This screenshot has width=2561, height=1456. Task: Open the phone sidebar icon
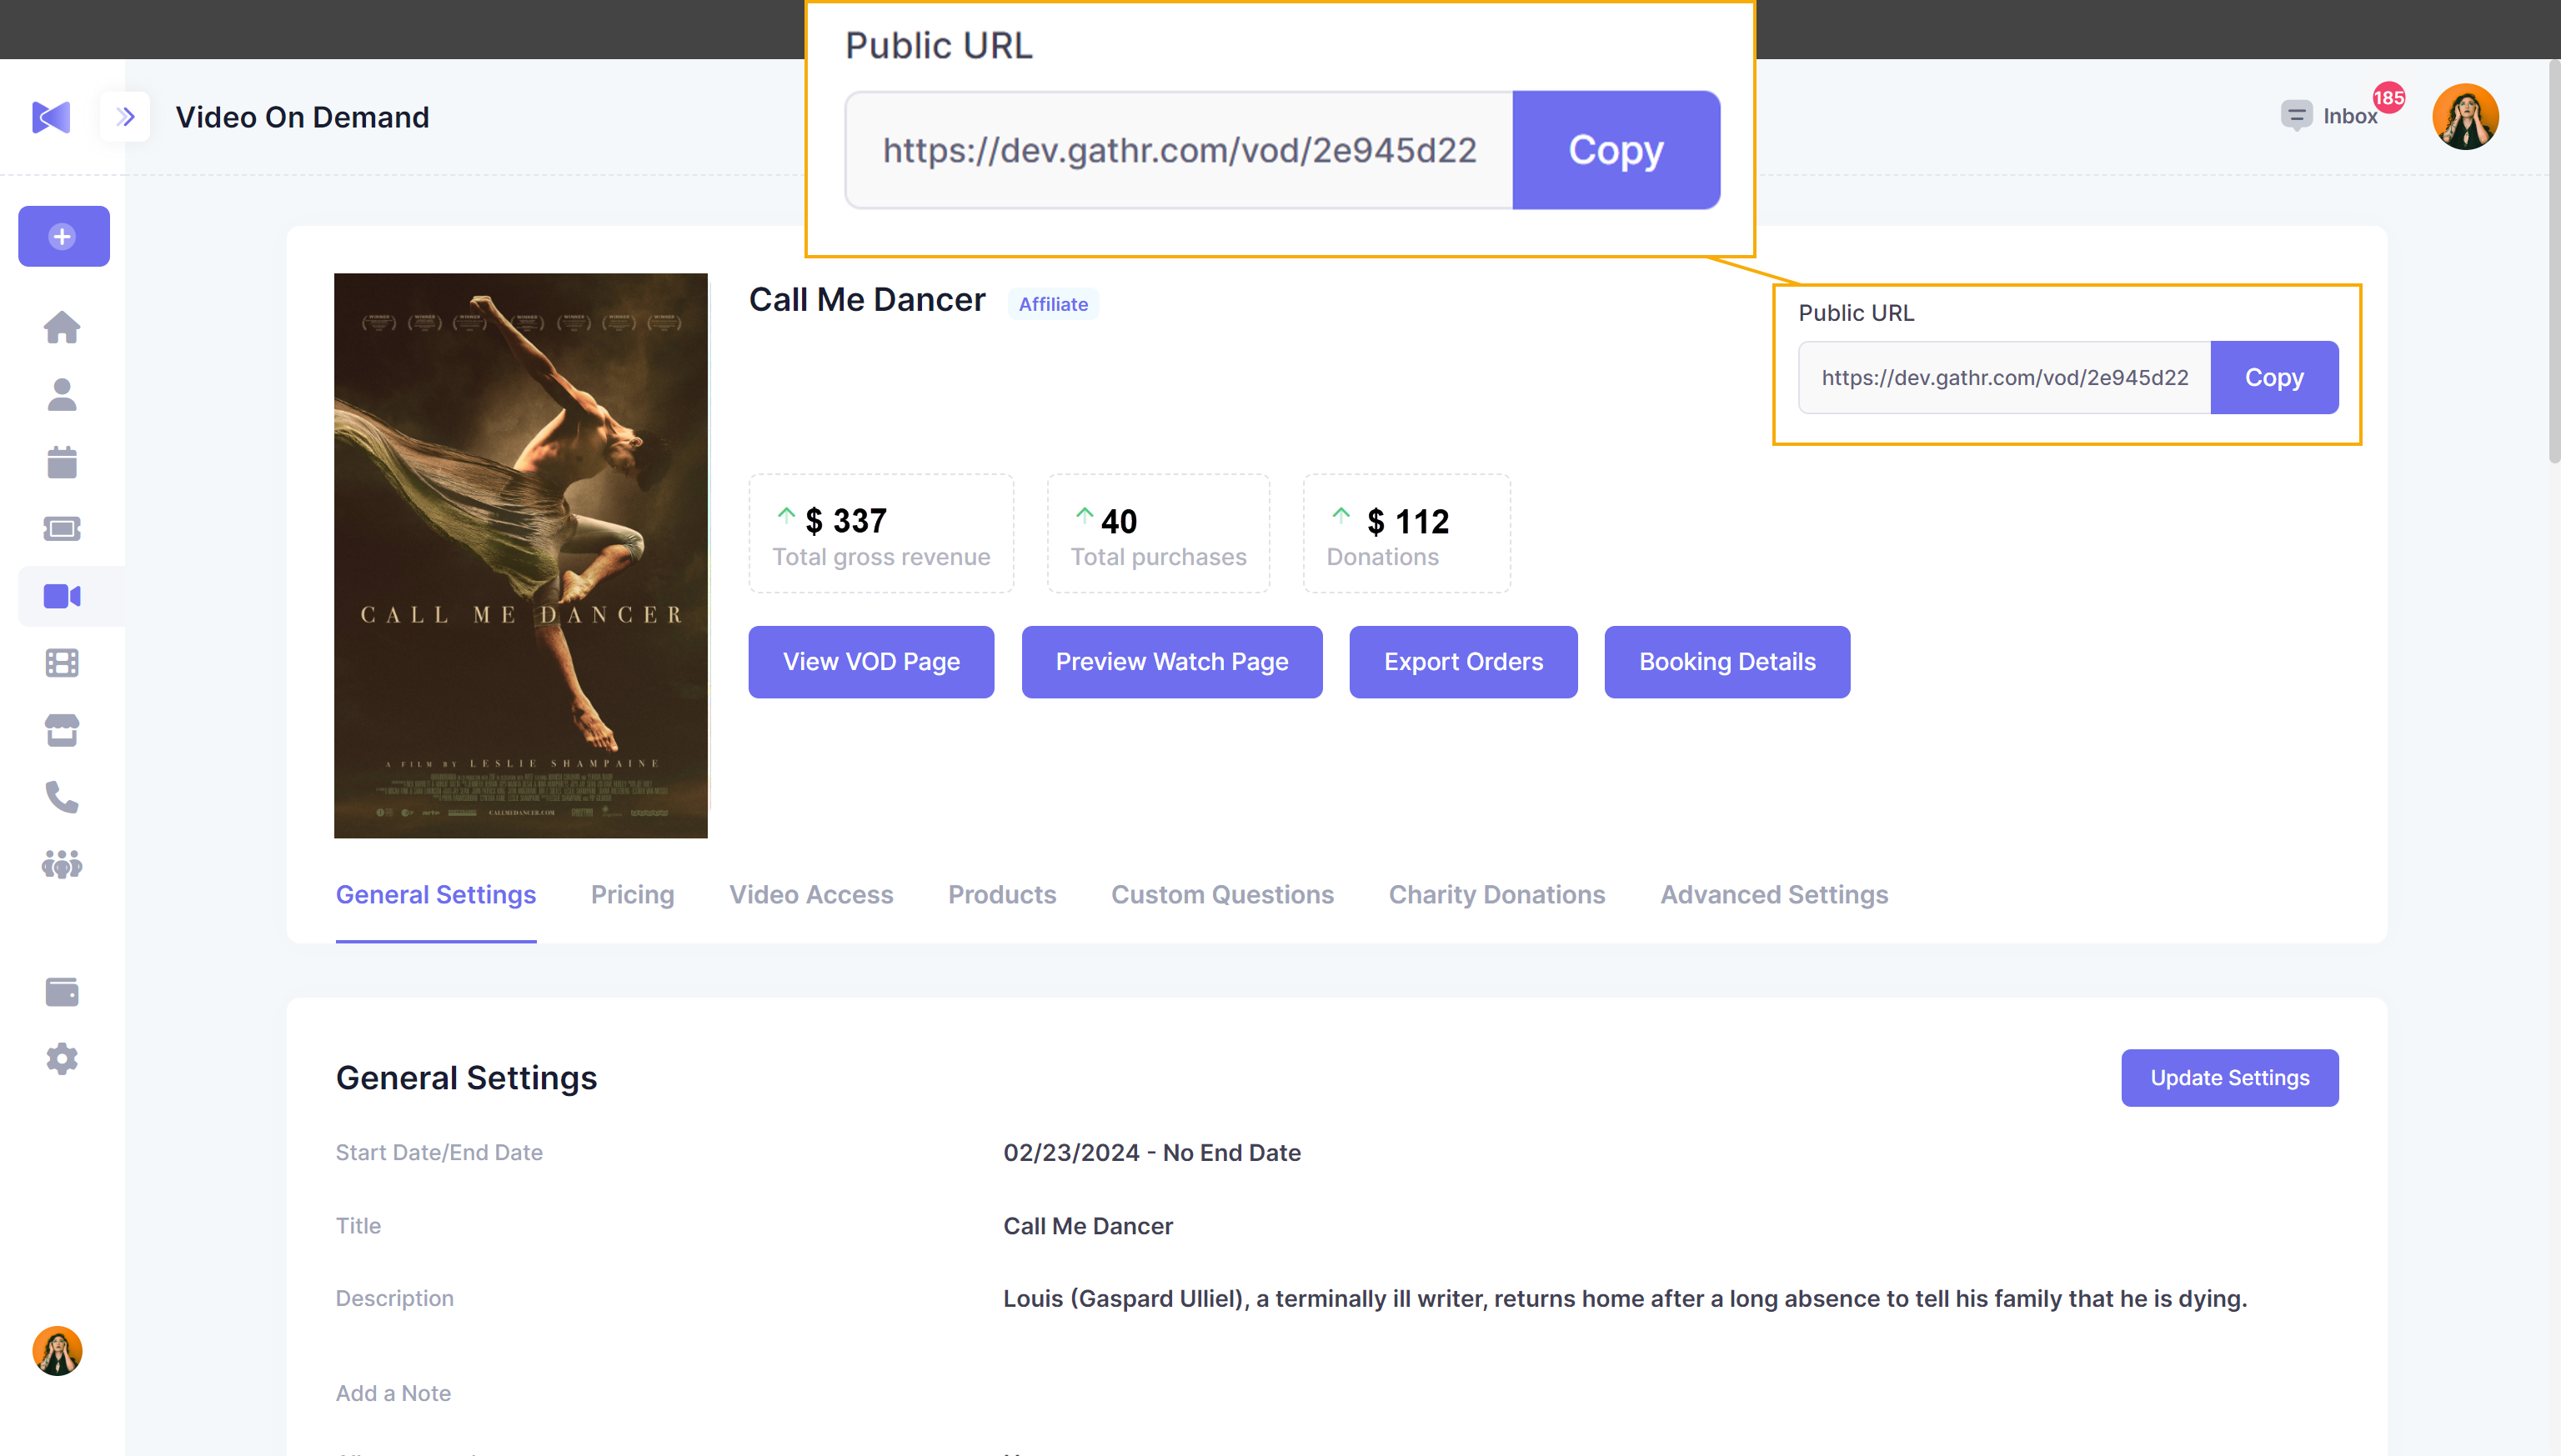point(62,797)
